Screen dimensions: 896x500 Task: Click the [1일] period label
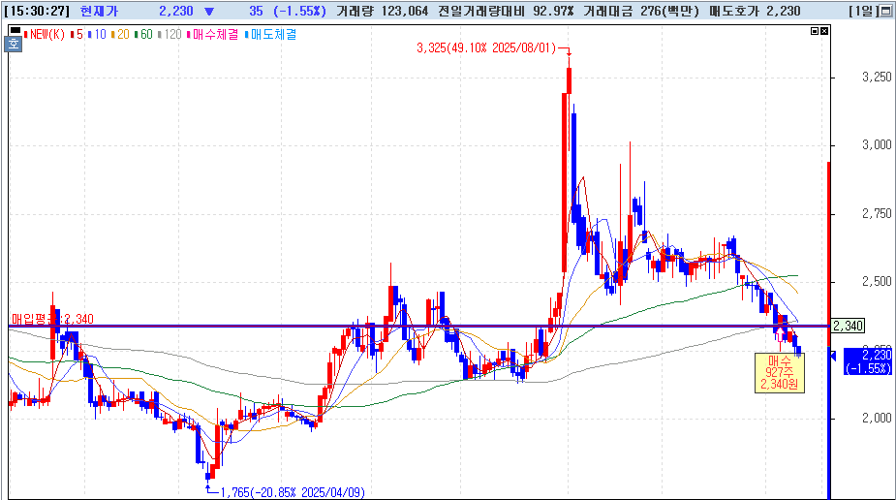pos(863,11)
